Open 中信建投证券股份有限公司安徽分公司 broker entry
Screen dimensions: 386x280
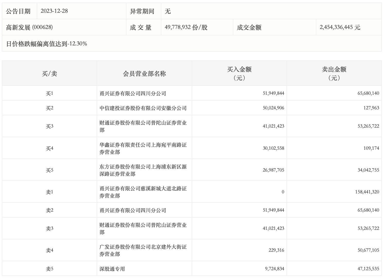pyautogui.click(x=143, y=108)
